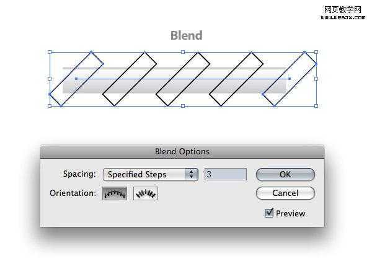This screenshot has width=372, height=266.
Task: Click top-left bounding box handle
Action: coord(50,52)
